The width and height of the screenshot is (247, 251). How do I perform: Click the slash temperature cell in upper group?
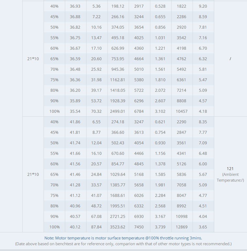click(x=230, y=59)
